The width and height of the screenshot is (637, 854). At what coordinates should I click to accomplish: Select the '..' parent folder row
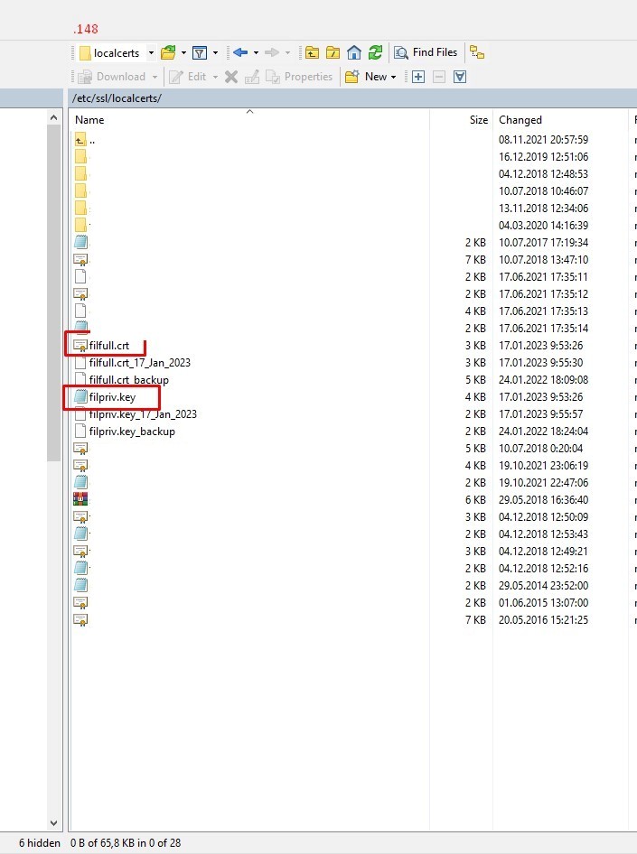(x=91, y=140)
